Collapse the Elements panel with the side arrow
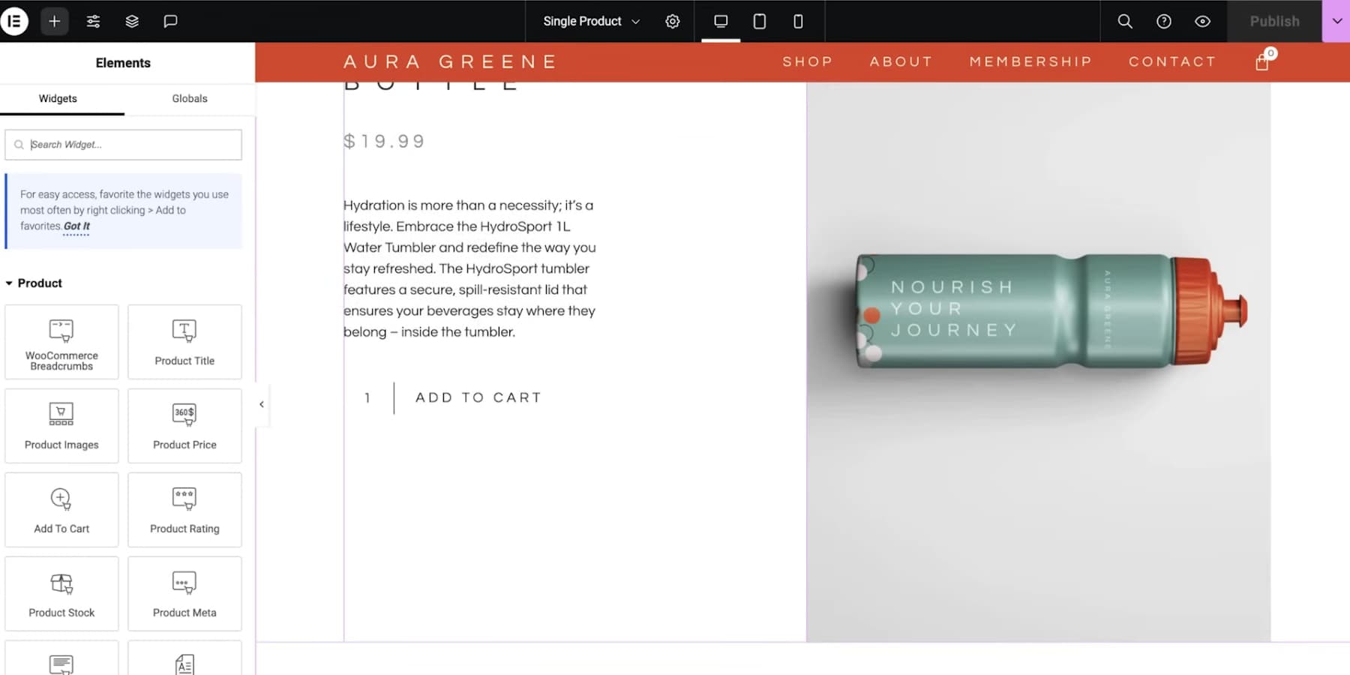1350x675 pixels. pyautogui.click(x=262, y=404)
